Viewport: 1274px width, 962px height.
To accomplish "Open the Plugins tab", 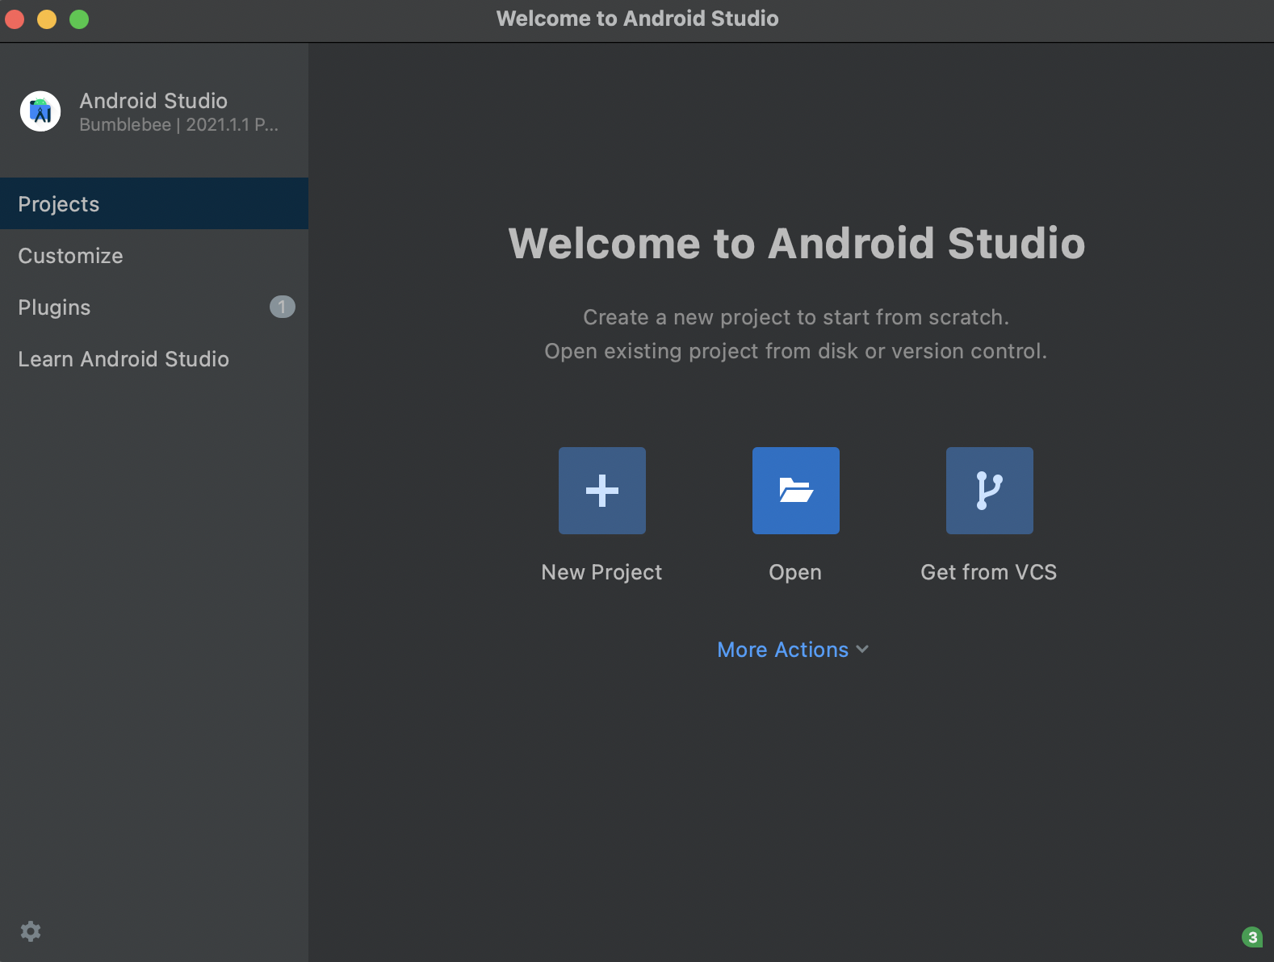I will coord(154,307).
